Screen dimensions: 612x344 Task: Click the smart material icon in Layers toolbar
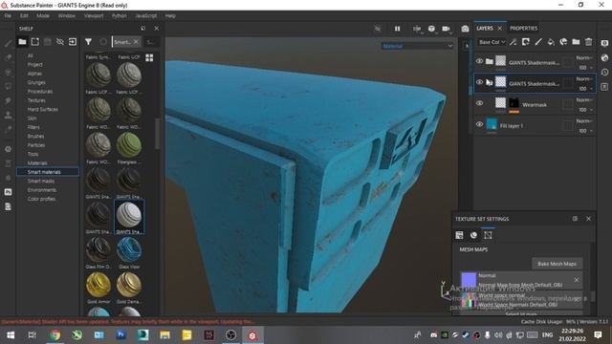coord(563,42)
